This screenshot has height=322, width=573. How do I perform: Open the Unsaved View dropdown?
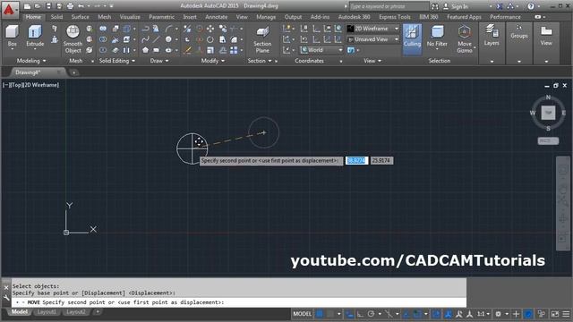pos(372,39)
